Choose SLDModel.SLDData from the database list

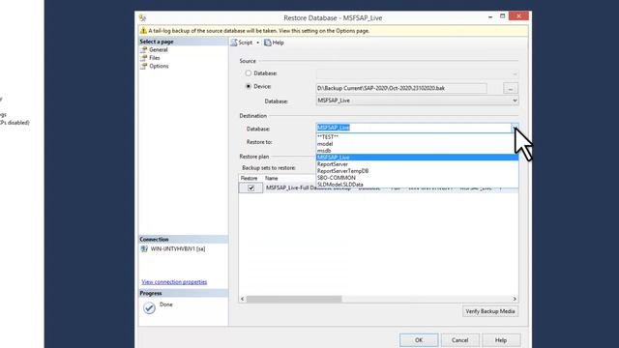[x=417, y=185]
